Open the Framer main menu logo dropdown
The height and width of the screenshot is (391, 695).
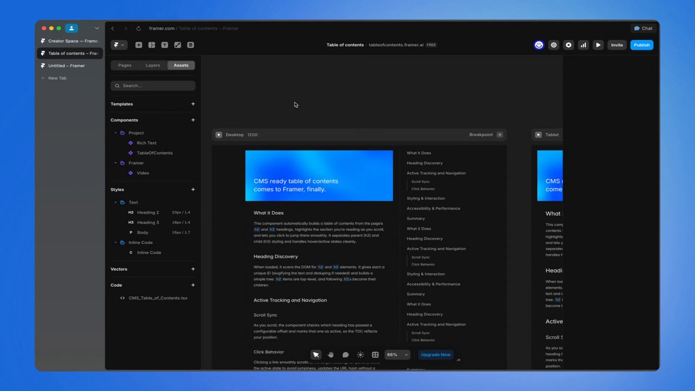point(118,45)
